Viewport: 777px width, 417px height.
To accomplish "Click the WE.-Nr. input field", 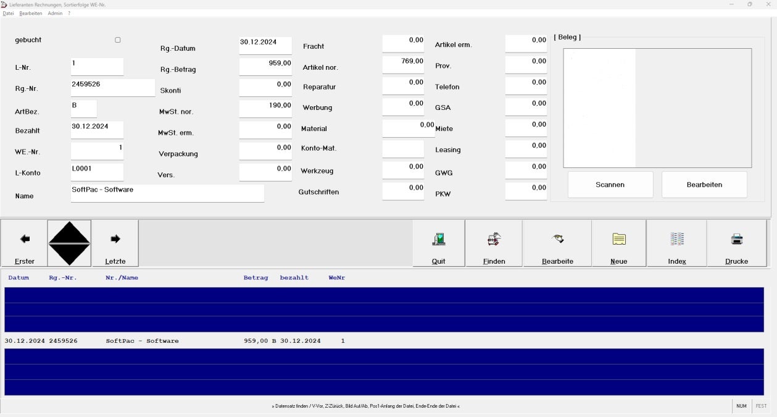I will tap(97, 151).
